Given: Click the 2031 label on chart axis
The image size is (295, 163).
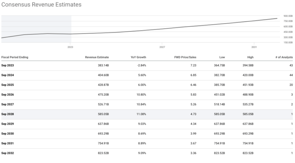Looking at the screenshot, I should [x=254, y=47].
